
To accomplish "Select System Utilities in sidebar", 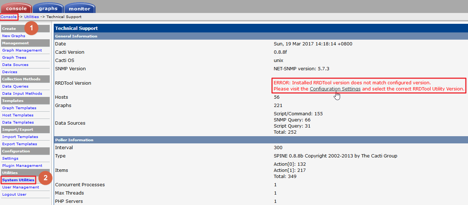I will pos(18,180).
